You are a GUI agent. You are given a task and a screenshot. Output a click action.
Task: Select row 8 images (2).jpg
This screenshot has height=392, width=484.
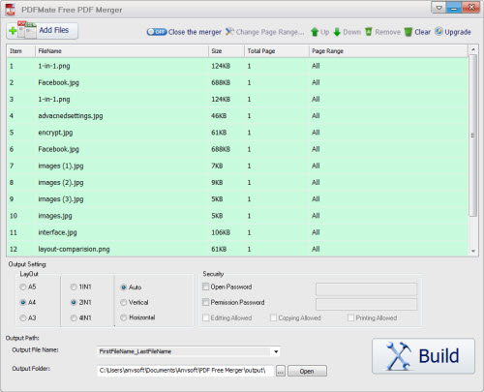tap(237, 183)
